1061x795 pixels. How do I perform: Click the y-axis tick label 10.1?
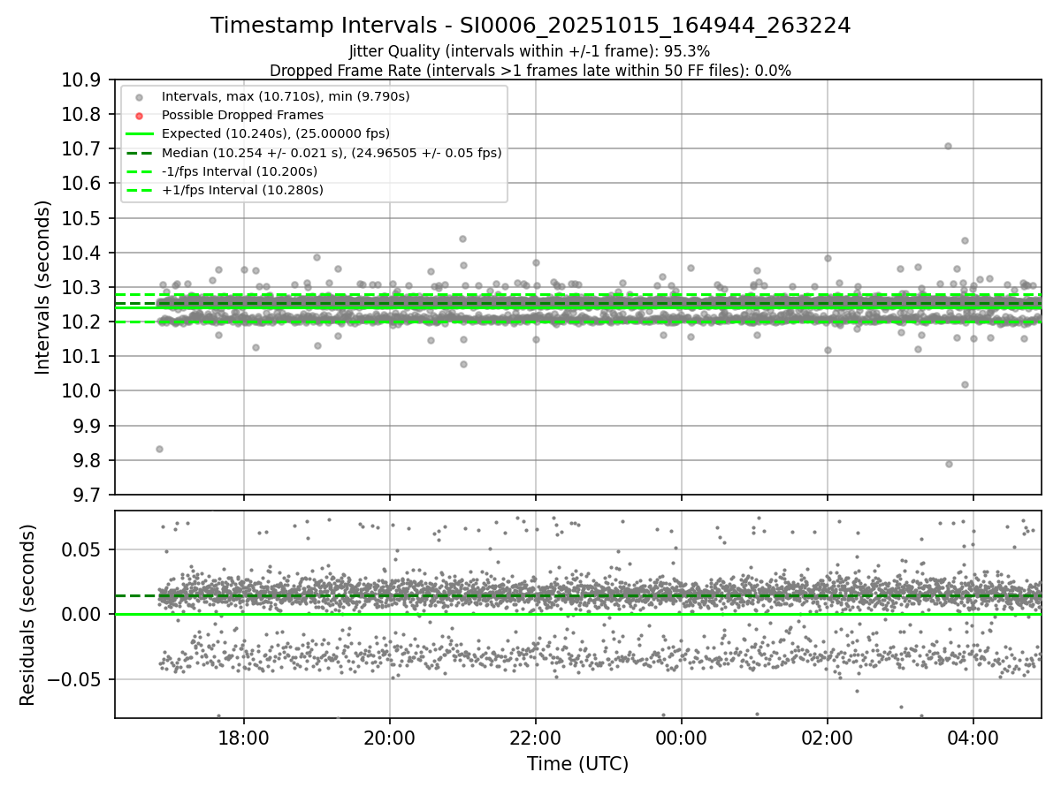point(82,357)
